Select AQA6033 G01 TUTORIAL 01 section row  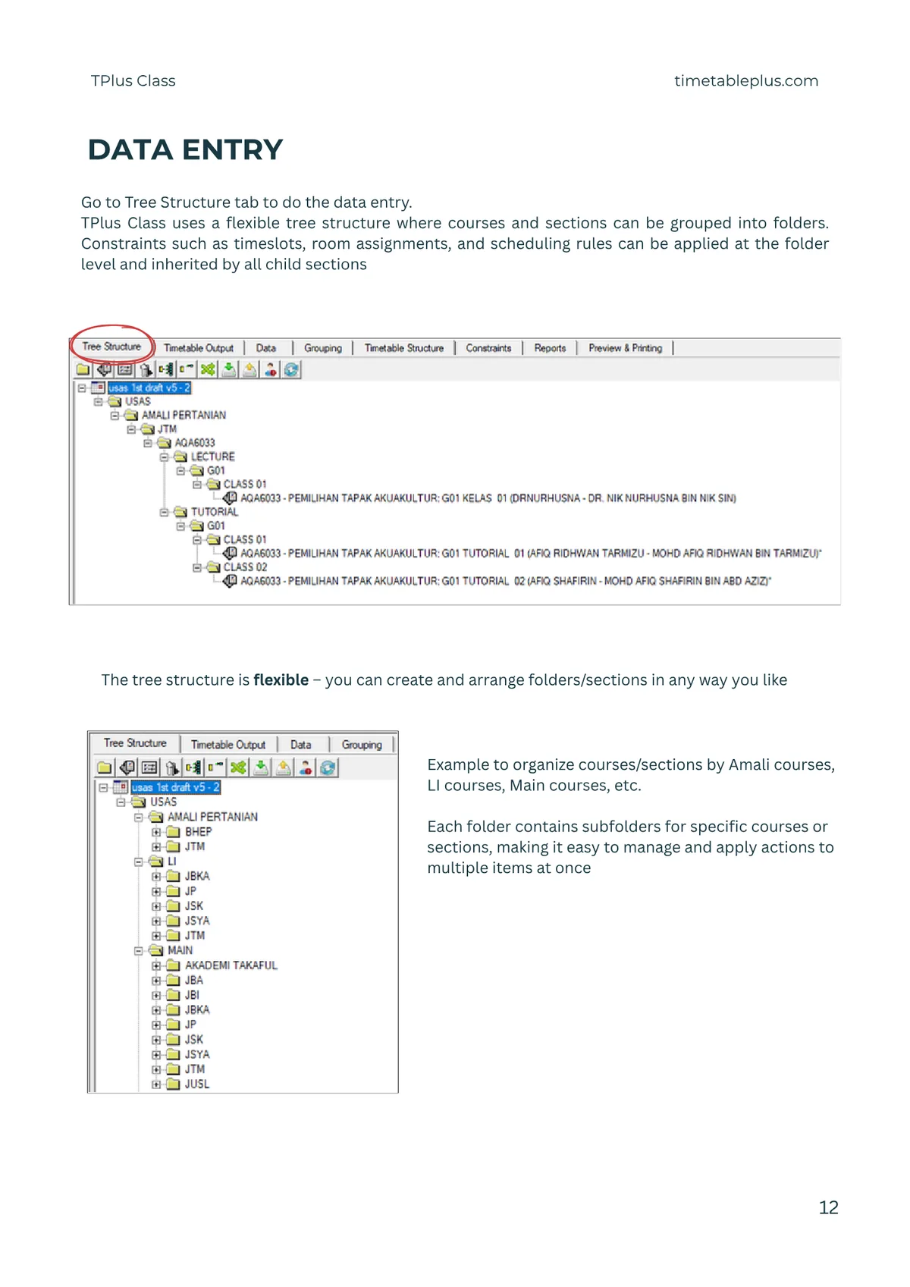(x=531, y=554)
